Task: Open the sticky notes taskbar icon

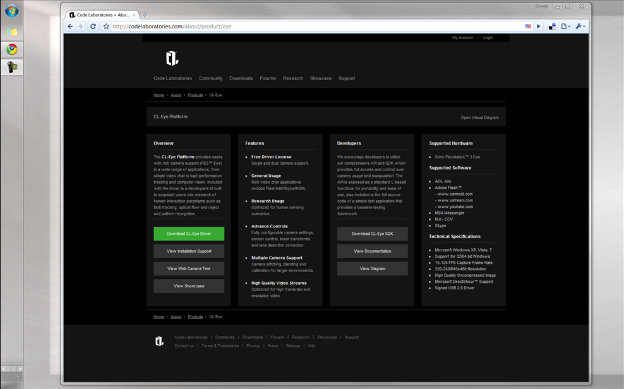Action: point(11,31)
